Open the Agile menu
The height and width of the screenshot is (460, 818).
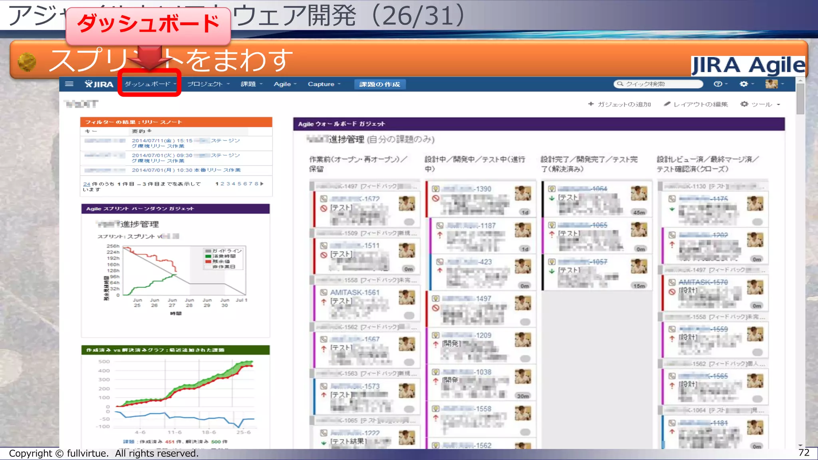(285, 84)
